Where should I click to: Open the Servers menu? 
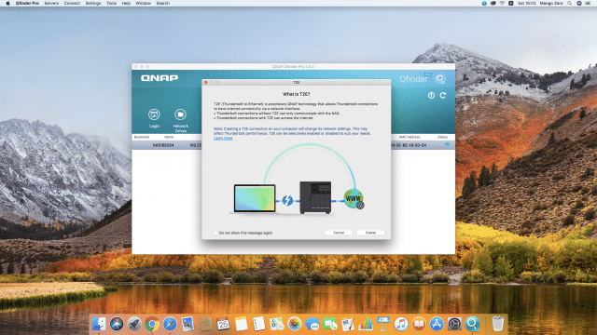coord(51,3)
